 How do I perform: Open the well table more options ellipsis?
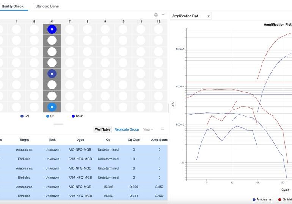[163, 129]
